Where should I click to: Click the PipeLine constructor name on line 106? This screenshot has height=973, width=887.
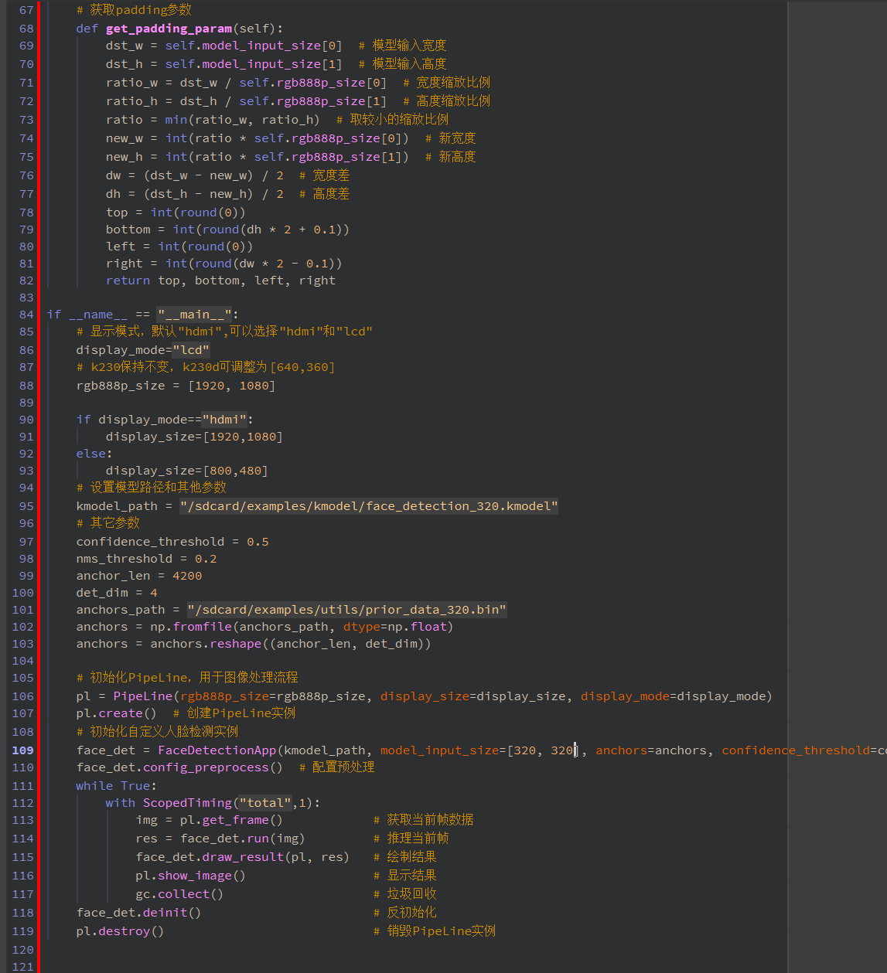tap(143, 696)
